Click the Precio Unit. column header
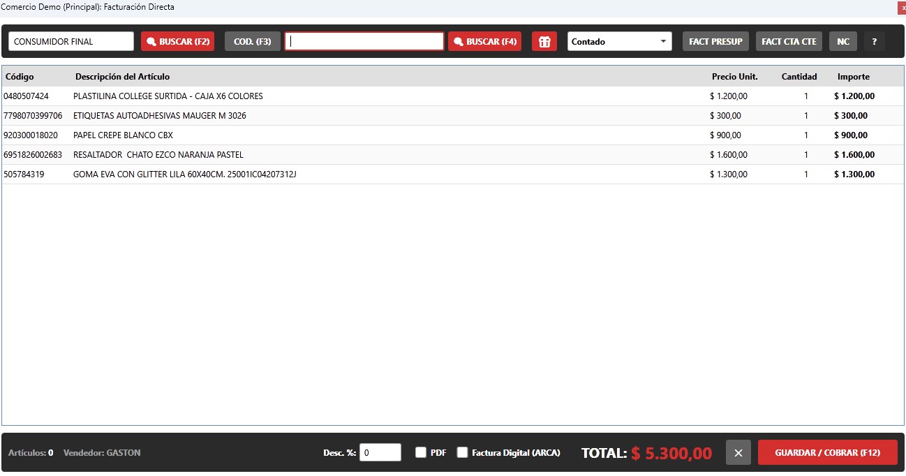Image resolution: width=906 pixels, height=476 pixels. click(734, 77)
